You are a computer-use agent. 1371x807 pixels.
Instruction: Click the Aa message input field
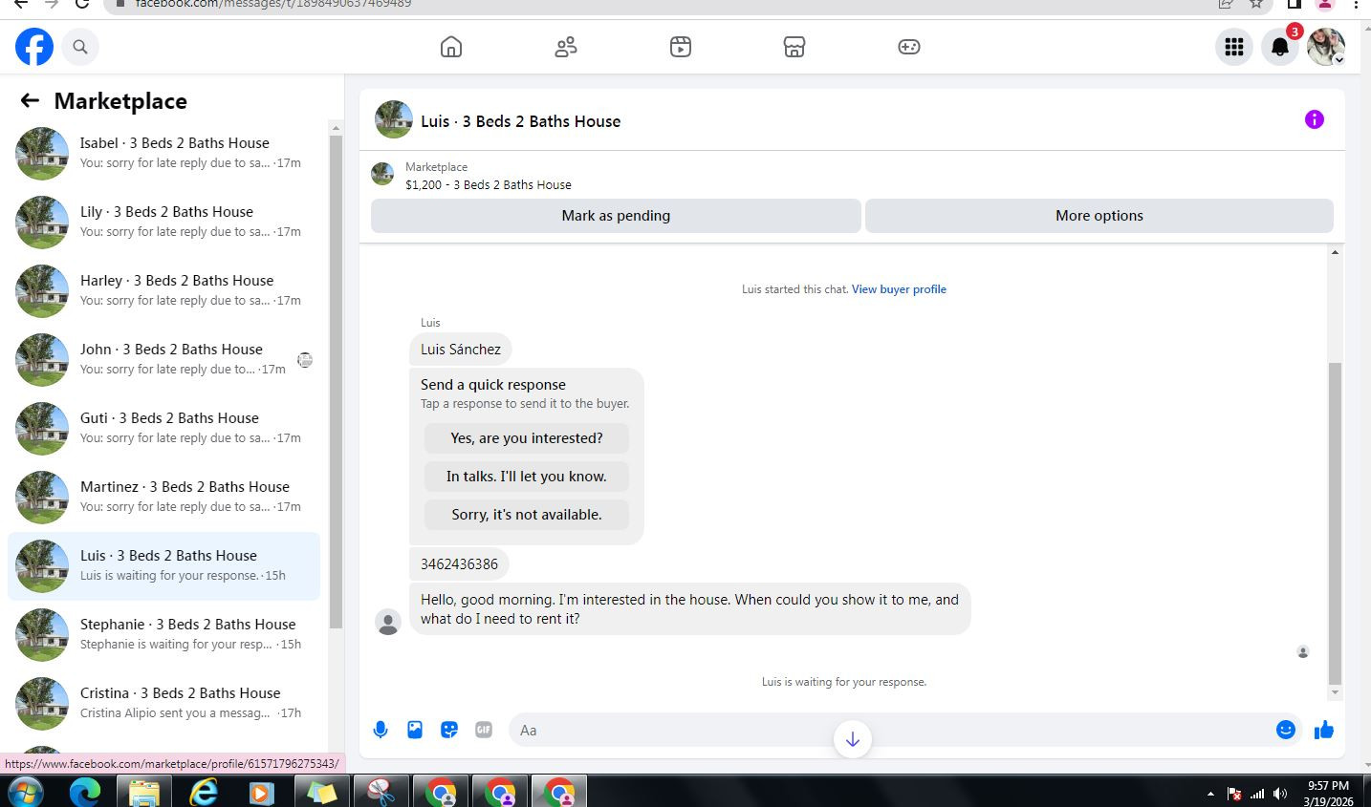pyautogui.click(x=889, y=730)
